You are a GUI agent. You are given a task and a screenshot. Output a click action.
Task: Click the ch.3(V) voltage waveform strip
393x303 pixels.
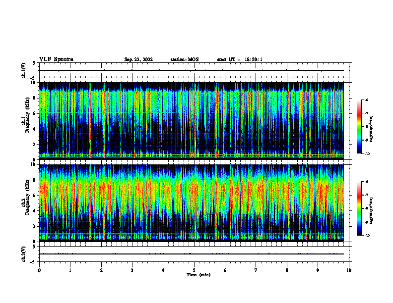pos(194,254)
